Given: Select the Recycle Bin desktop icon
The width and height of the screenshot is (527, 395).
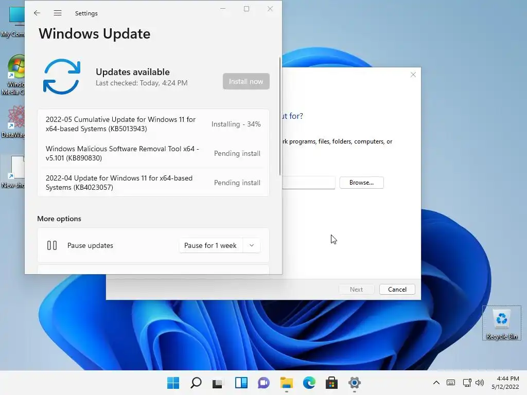Looking at the screenshot, I should (501, 323).
